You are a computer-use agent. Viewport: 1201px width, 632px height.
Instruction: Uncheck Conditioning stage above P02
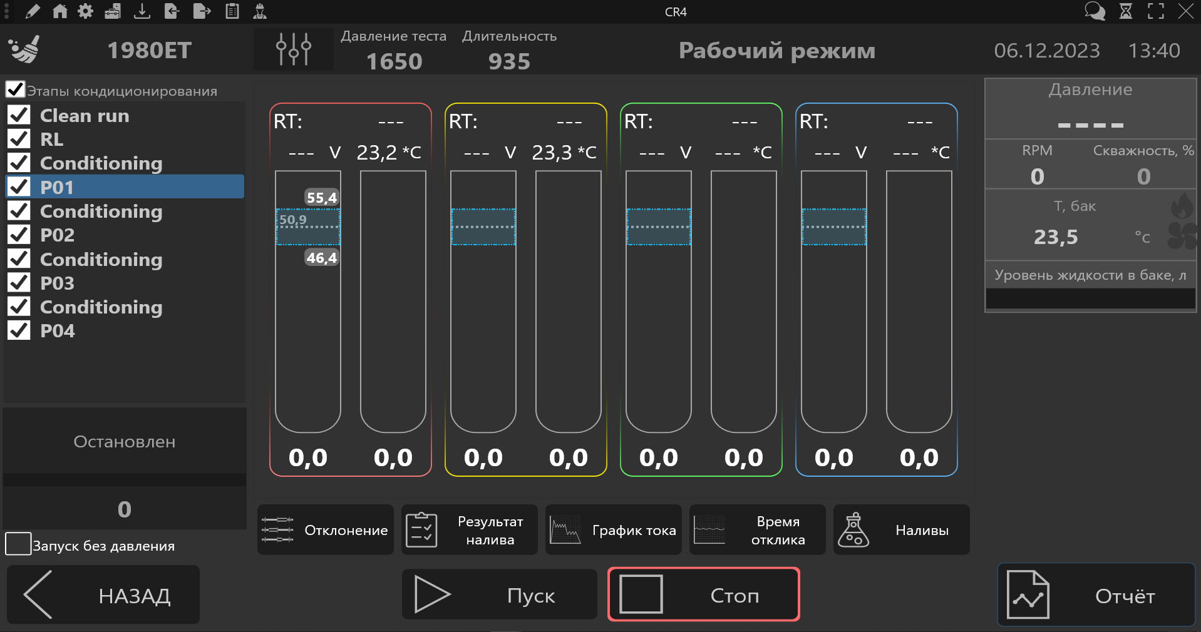point(19,211)
